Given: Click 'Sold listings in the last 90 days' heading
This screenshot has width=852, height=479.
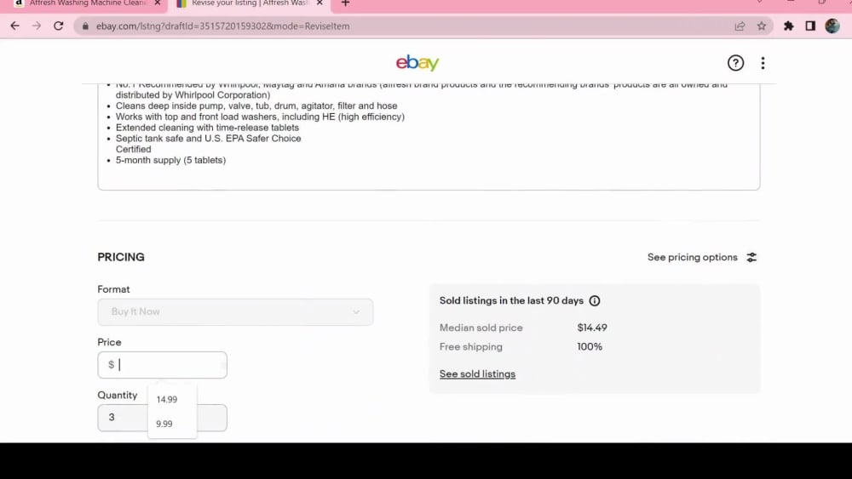Looking at the screenshot, I should (511, 300).
